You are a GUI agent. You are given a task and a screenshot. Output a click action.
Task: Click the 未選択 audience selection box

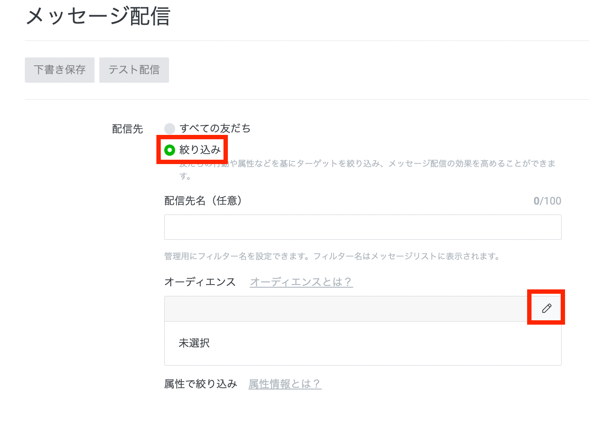(362, 343)
